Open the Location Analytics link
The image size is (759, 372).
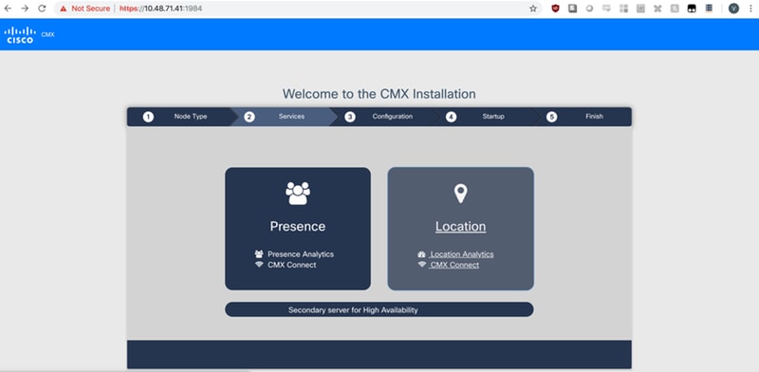(462, 254)
